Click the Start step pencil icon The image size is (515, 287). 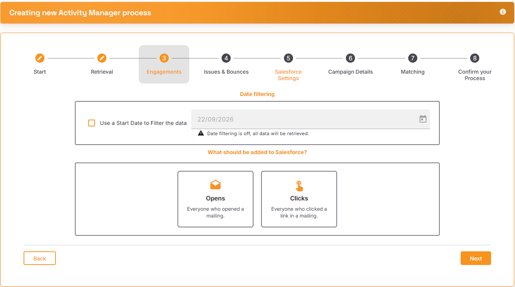coord(40,58)
